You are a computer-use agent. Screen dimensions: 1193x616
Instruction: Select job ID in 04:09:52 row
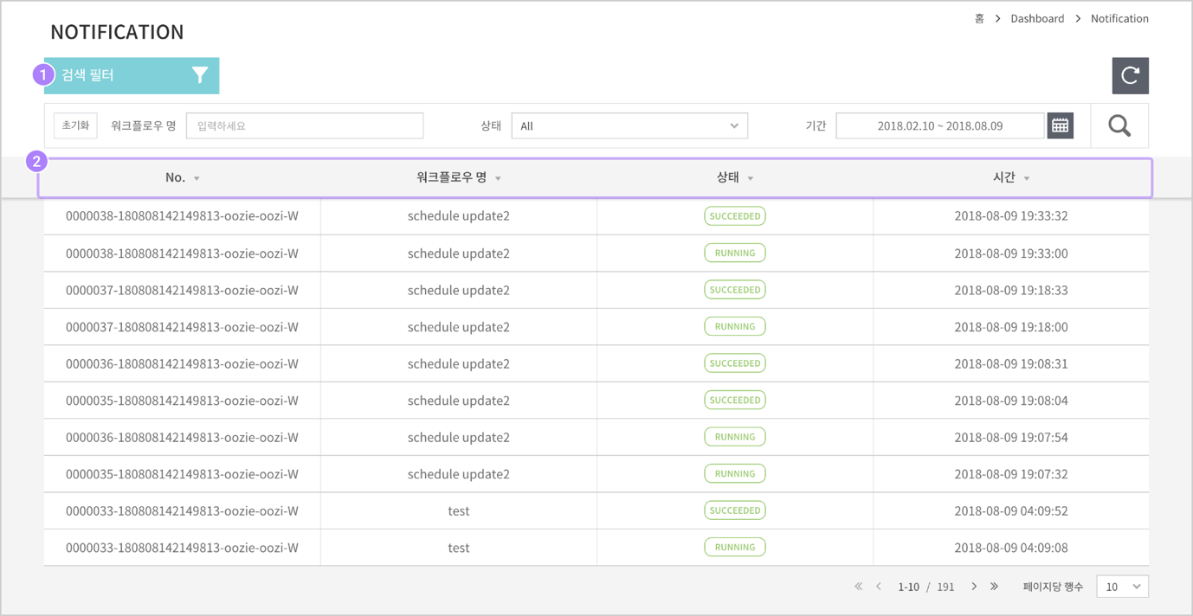(x=182, y=510)
